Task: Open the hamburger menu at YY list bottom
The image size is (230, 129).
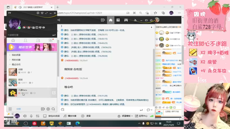Action: tap(10, 109)
